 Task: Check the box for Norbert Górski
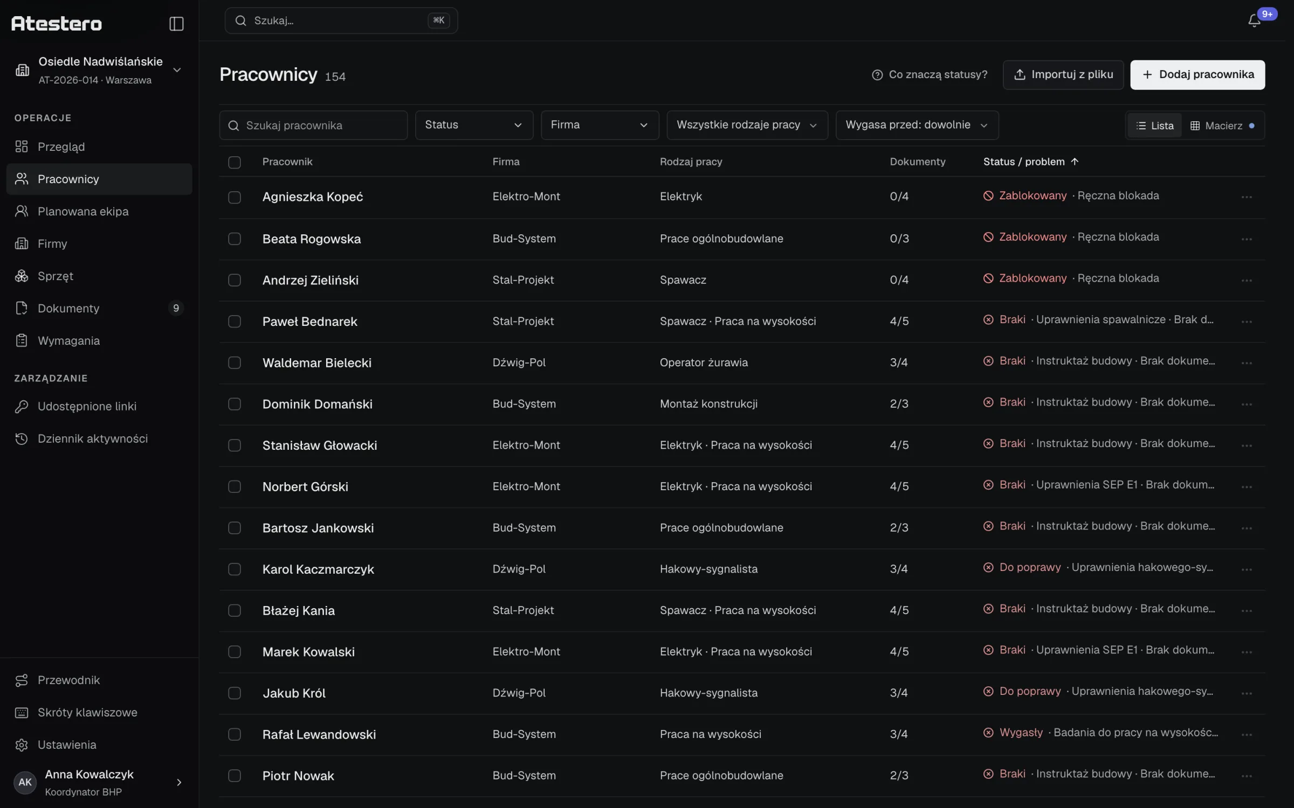pyautogui.click(x=235, y=486)
